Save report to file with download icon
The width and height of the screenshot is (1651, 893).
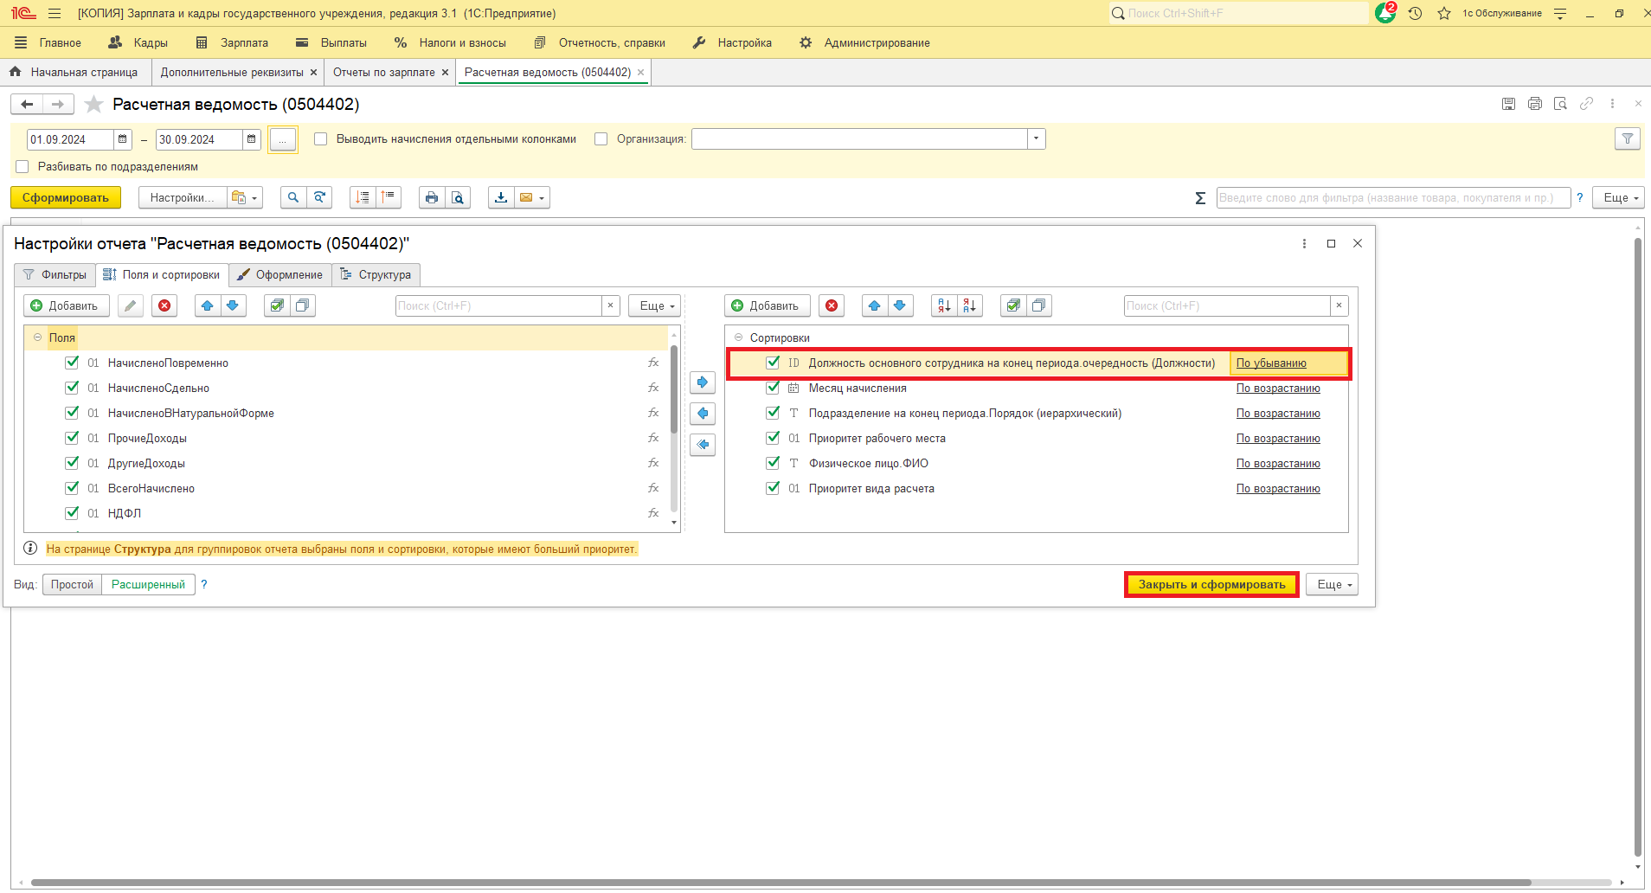click(501, 197)
